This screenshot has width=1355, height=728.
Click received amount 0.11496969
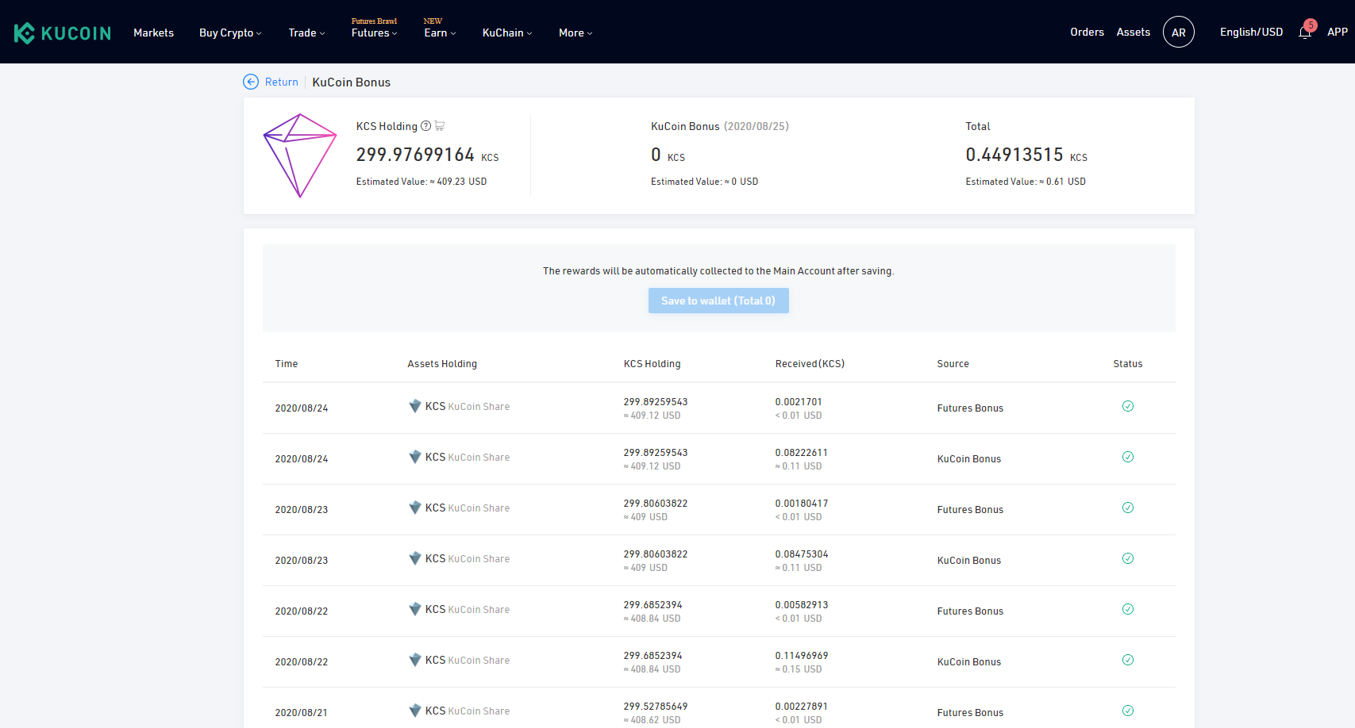(x=801, y=655)
